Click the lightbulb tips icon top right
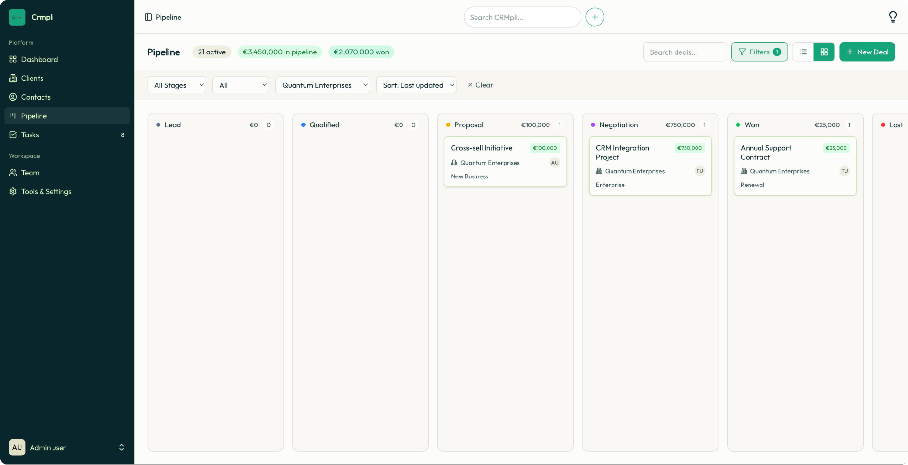This screenshot has height=465, width=908. click(x=893, y=17)
